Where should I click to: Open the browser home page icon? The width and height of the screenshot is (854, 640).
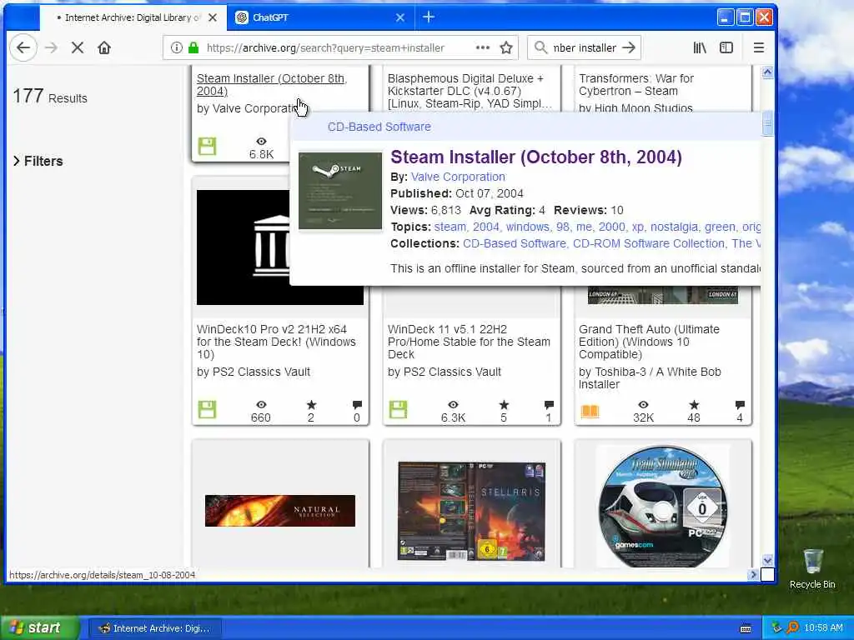click(x=104, y=47)
